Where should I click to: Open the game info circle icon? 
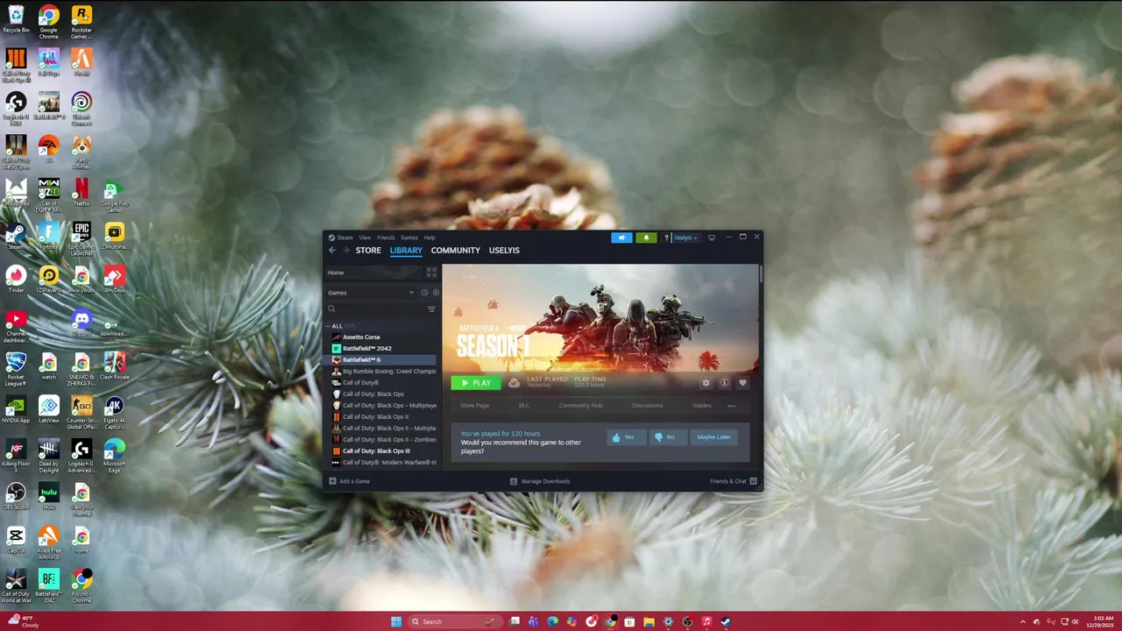tap(724, 383)
